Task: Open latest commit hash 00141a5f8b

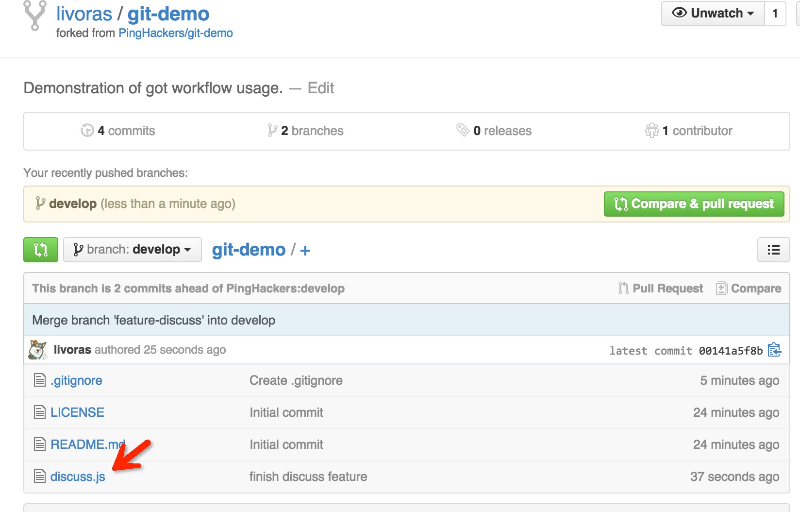Action: pos(731,351)
